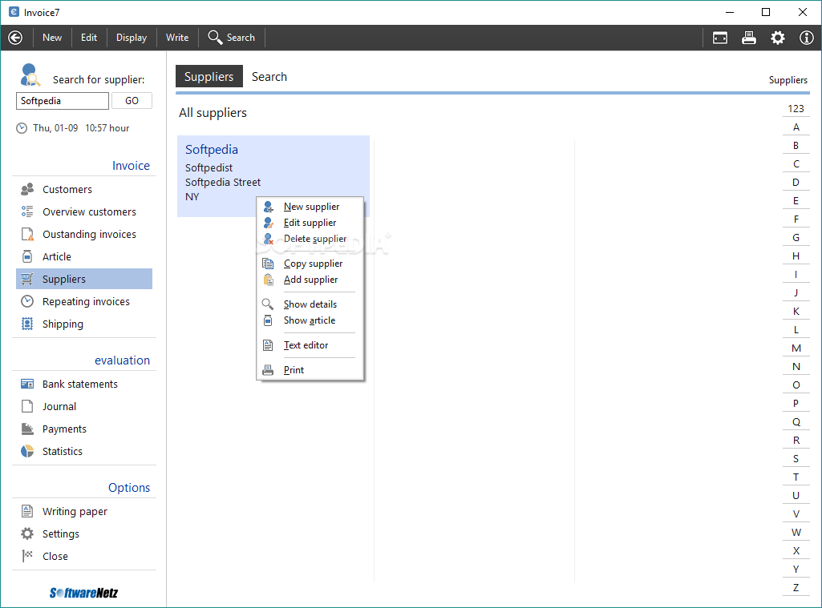Click the Oustanding invoices warning icon
This screenshot has height=608, width=822.
coord(27,234)
